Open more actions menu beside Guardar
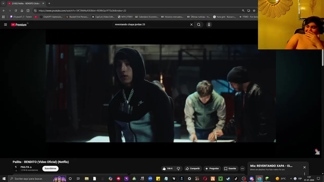 [242, 169]
